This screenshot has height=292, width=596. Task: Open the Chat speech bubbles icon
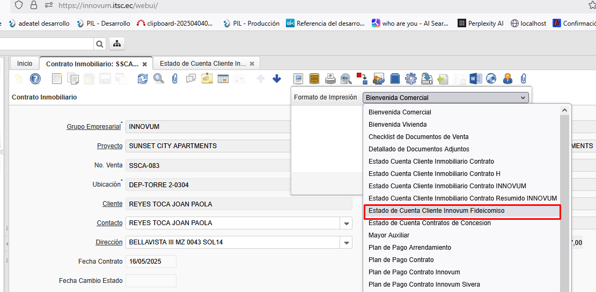tap(191, 79)
